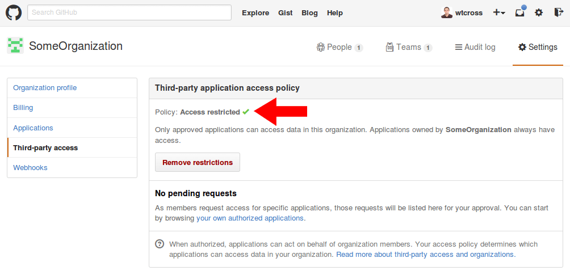Switch to the People tab
The height and width of the screenshot is (275, 570).
[340, 47]
